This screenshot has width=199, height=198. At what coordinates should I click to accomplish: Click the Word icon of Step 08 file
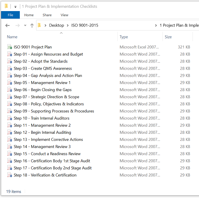[x=10, y=104]
